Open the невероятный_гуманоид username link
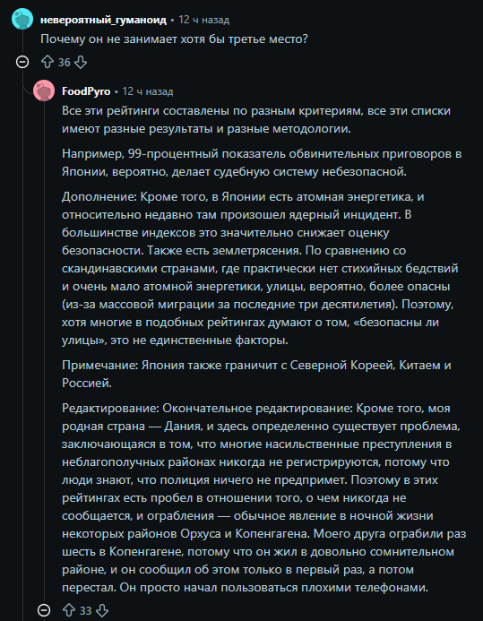 click(x=103, y=20)
